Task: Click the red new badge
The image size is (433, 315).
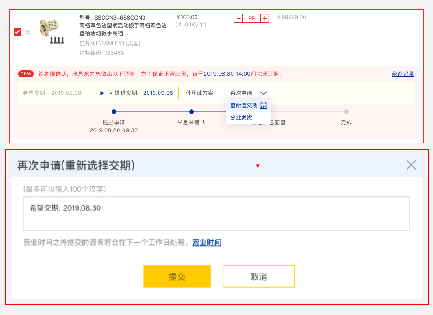Action: pyautogui.click(x=26, y=74)
